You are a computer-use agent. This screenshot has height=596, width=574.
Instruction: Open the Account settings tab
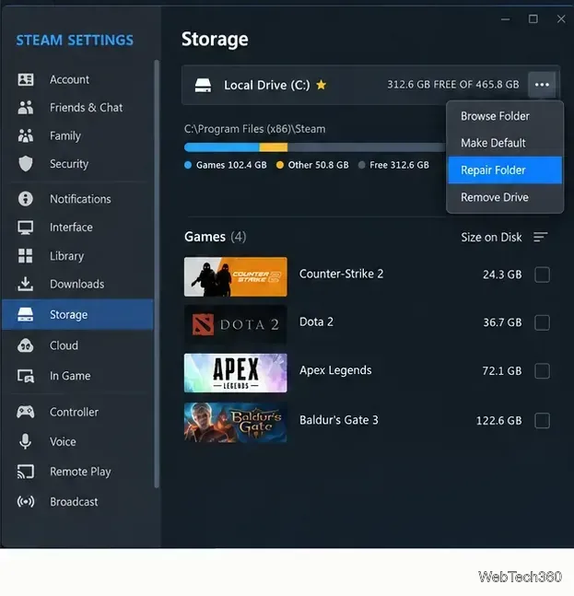(78, 79)
